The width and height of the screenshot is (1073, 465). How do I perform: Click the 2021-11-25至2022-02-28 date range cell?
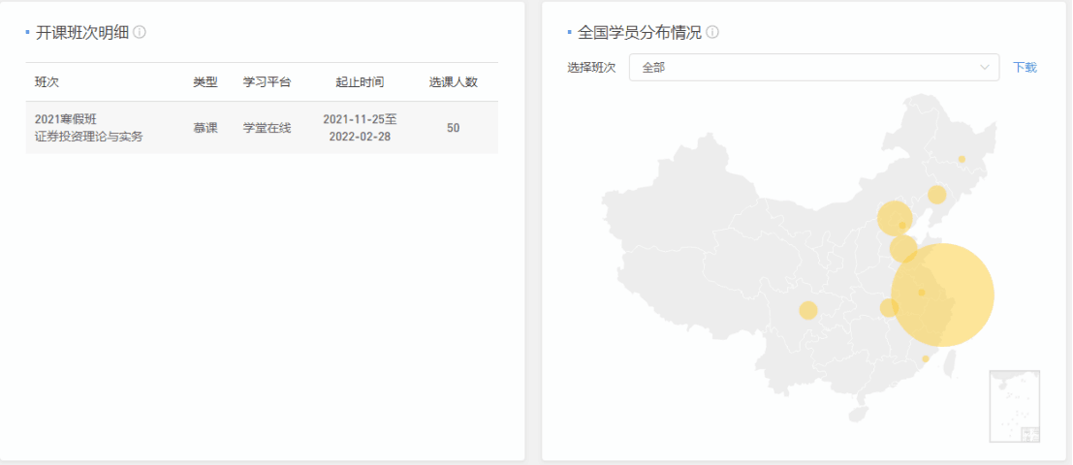coord(360,128)
